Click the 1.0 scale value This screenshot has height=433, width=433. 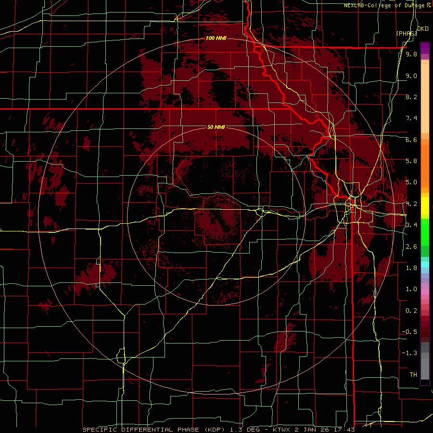coord(411,289)
